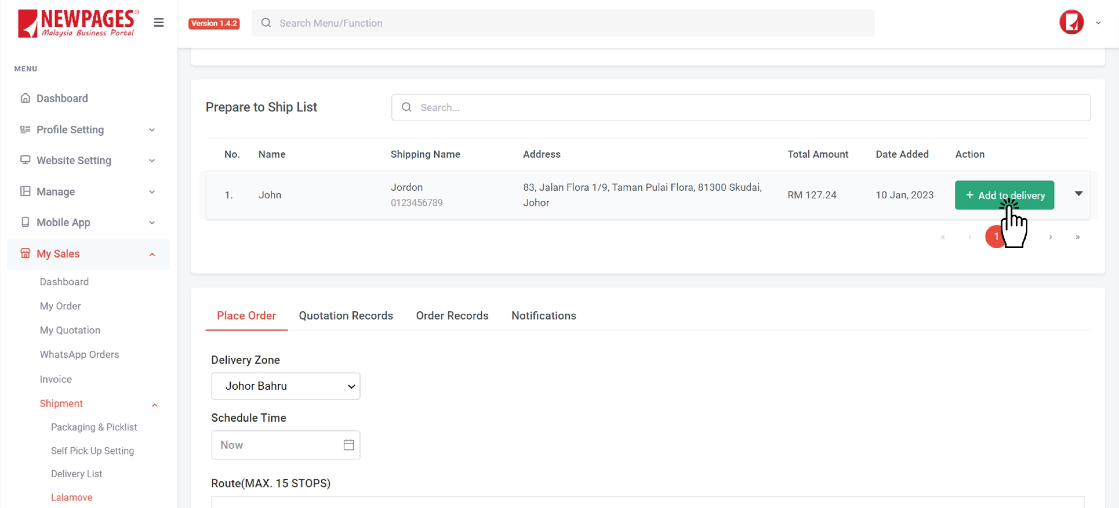
Task: Expand Manage menu chevron
Action: 152,192
